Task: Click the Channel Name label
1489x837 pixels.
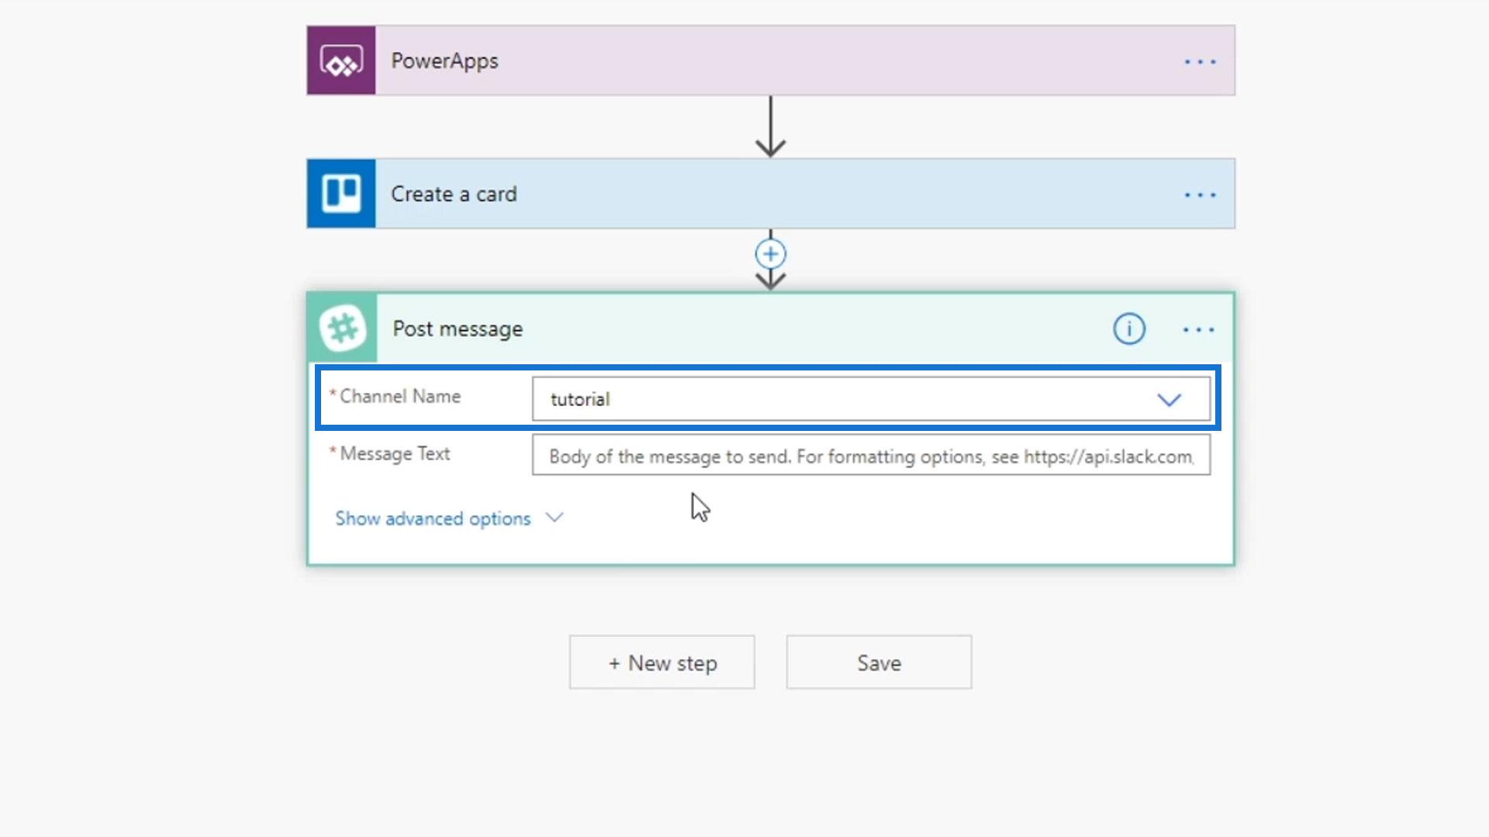Action: click(399, 397)
